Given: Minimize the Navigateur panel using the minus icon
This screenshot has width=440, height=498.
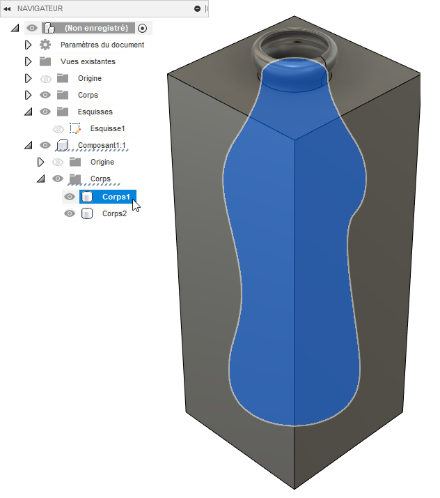Looking at the screenshot, I should pos(197,9).
